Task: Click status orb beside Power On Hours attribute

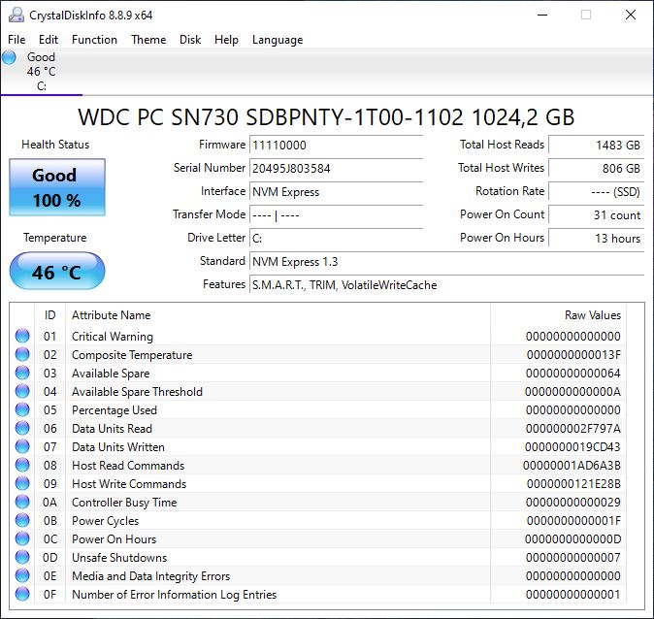Action: pos(22,538)
